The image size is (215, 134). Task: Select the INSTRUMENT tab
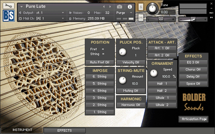pos(22,130)
